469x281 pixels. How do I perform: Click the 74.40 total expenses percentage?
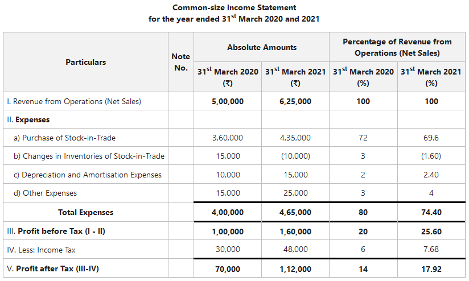click(431, 212)
